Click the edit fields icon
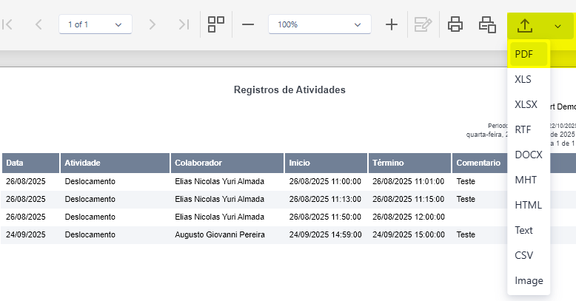 423,24
